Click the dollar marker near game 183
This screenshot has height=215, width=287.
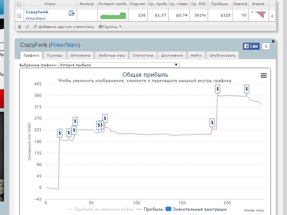point(212,122)
